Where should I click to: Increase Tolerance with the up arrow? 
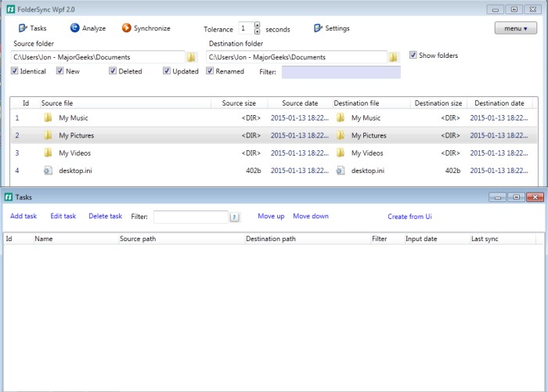tap(258, 25)
